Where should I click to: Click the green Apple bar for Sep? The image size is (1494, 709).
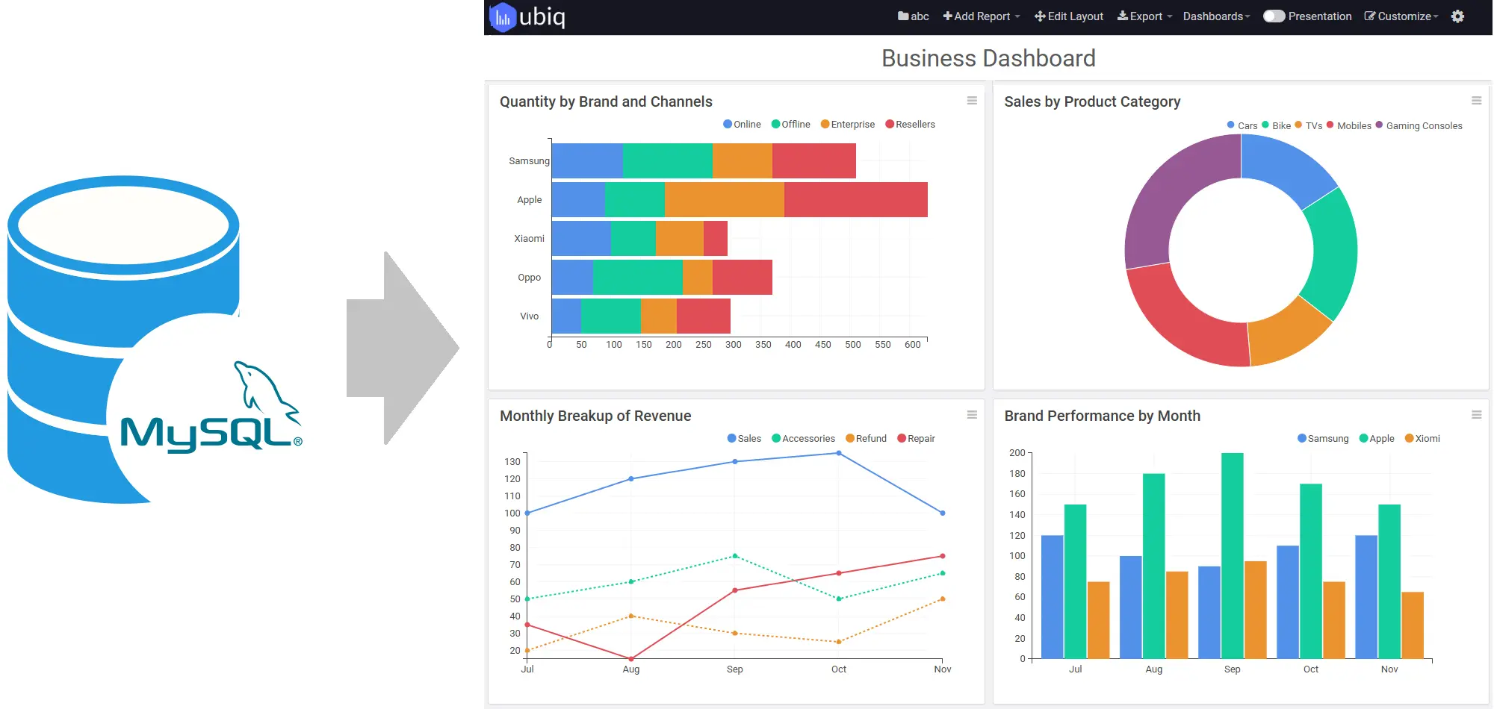click(1233, 555)
